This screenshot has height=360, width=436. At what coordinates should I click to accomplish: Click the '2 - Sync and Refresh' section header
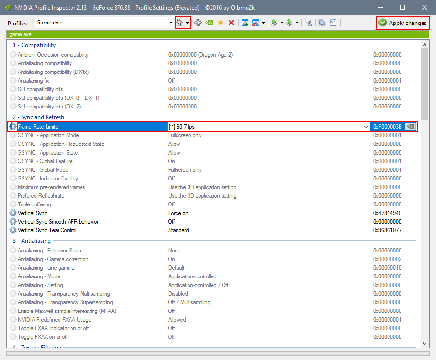click(38, 117)
